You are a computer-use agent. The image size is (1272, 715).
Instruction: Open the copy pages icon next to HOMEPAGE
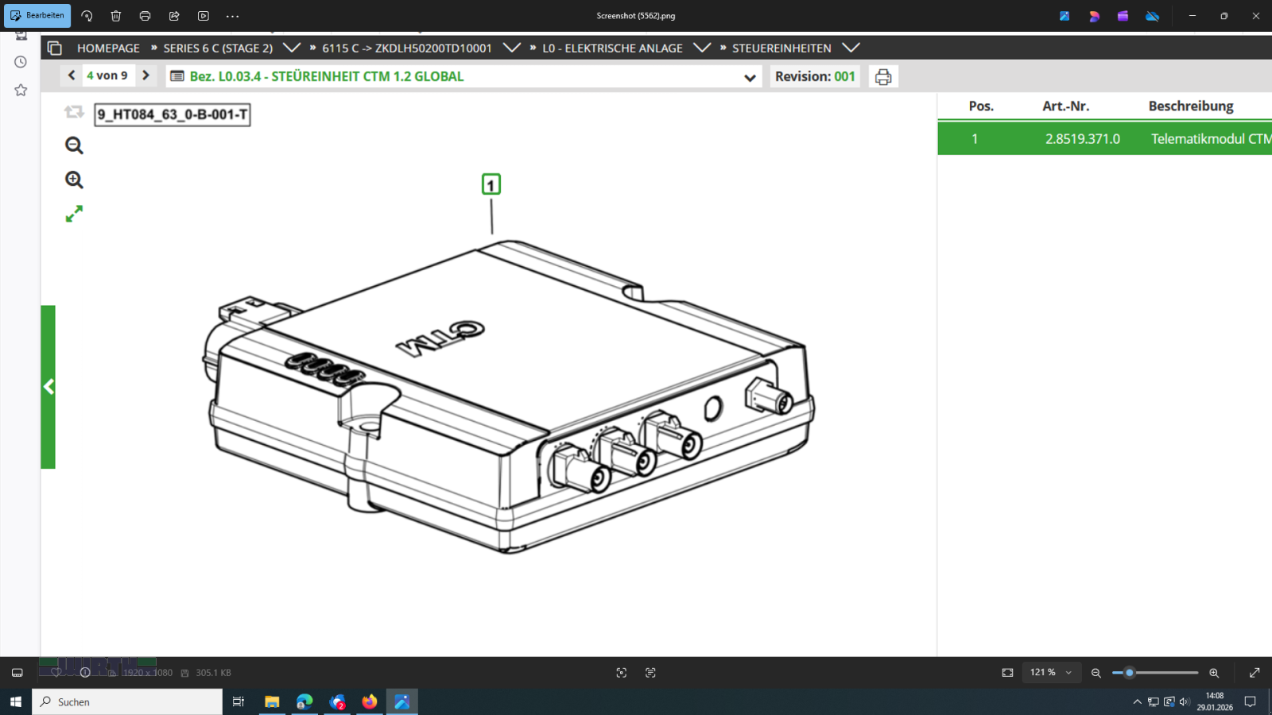55,48
